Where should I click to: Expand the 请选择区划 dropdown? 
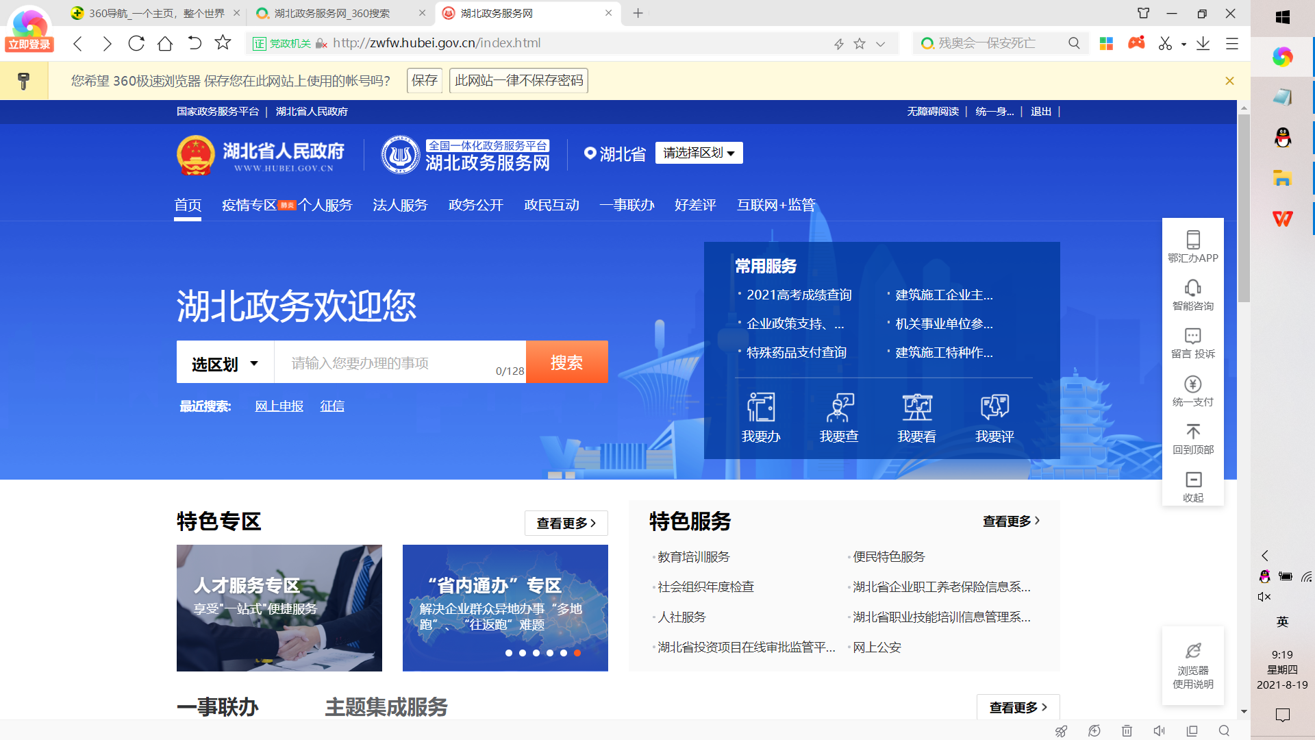(699, 153)
